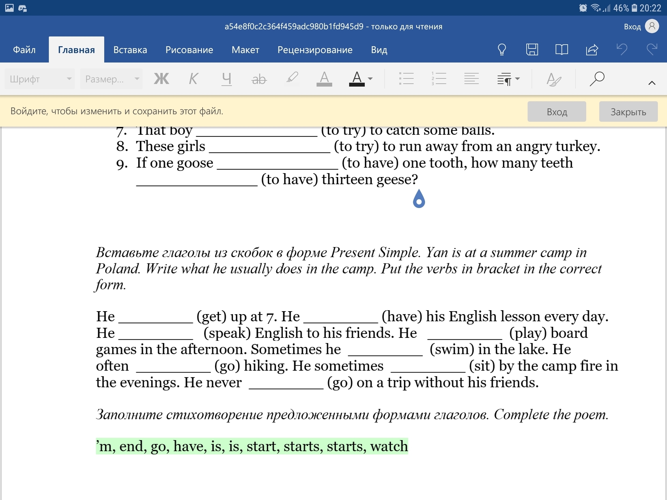Switch to reading view book icon
The image size is (667, 500).
[561, 50]
